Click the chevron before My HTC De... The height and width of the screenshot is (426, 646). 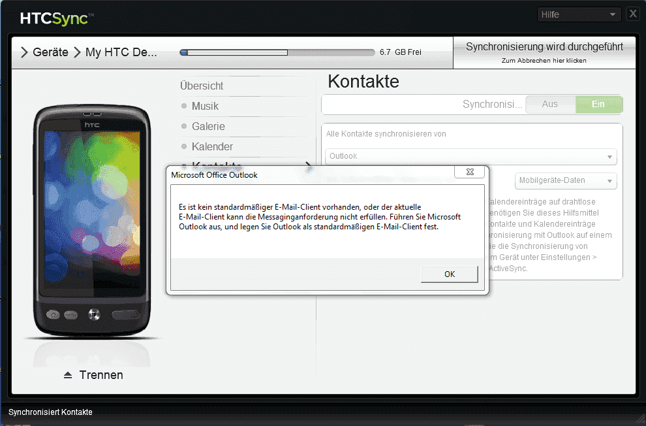[77, 52]
